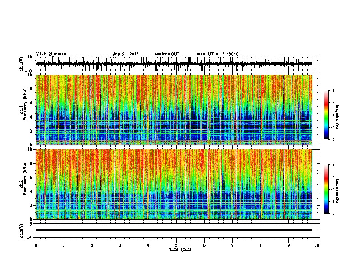Viewport: 357px width, 275px height.
Task: Click the "VLF Spectra" title text
Action: point(51,54)
